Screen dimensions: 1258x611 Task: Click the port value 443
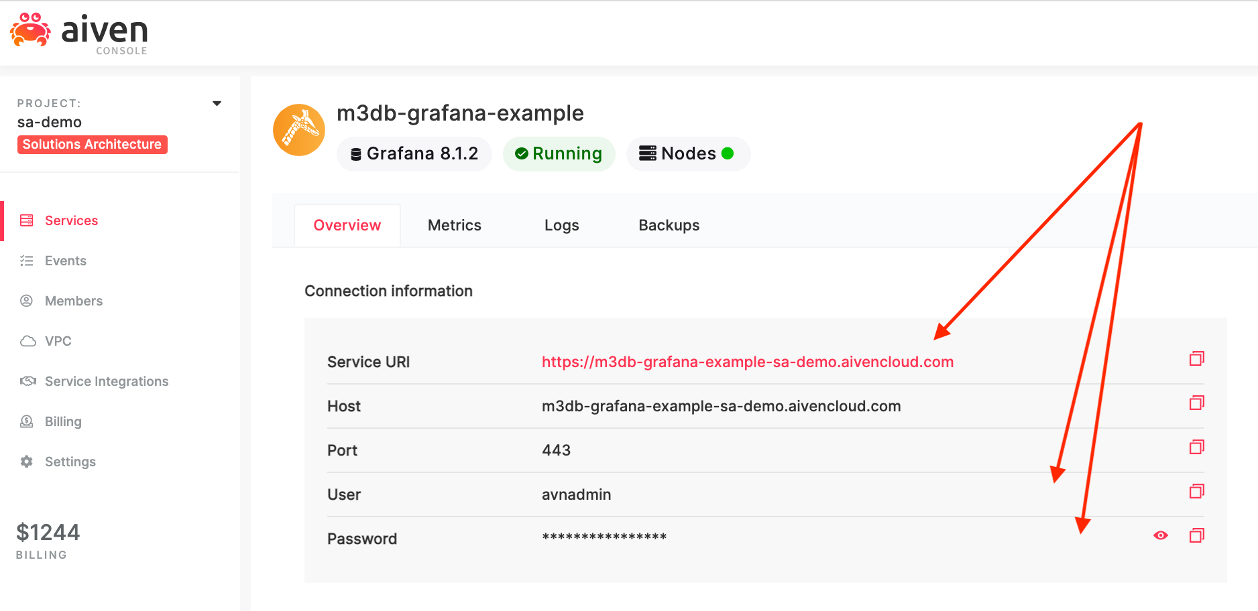(557, 451)
